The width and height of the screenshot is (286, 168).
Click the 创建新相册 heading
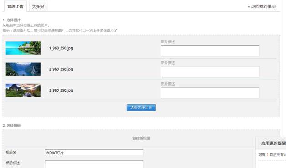pyautogui.click(x=141, y=138)
